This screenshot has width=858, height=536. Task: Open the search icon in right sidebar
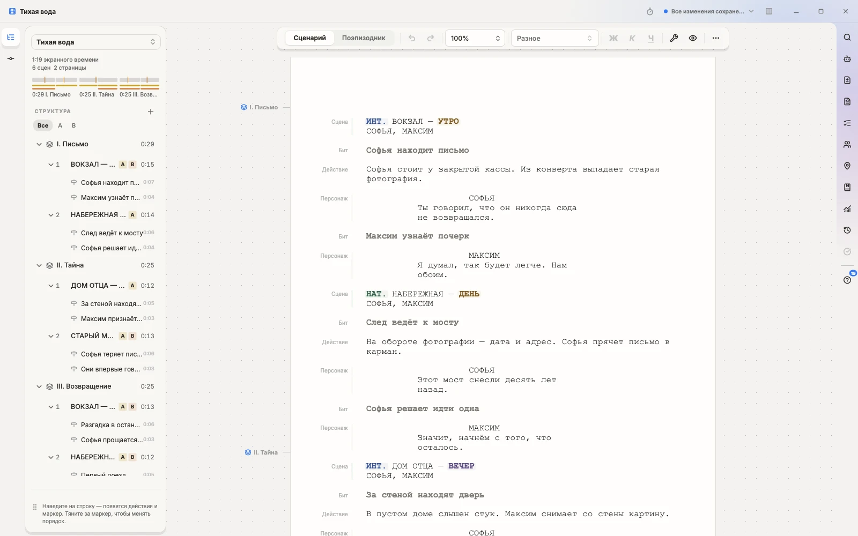point(847,38)
